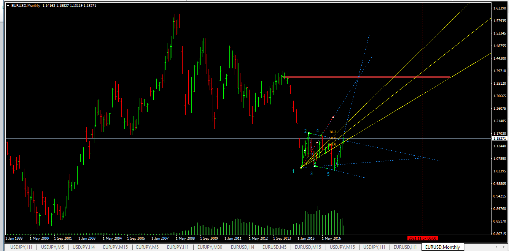The image size is (509, 251).
Task: Click the blue wave label 5
Action: [x=328, y=174]
